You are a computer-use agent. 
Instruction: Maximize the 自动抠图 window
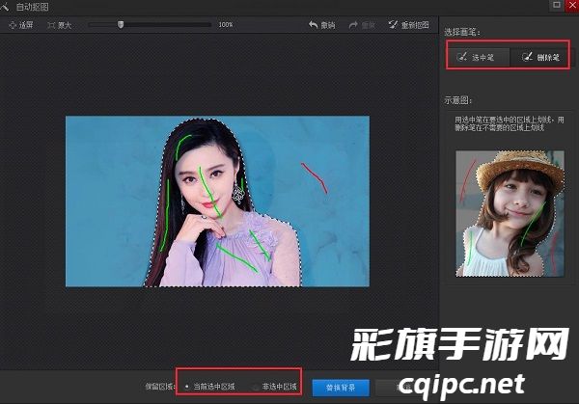(555, 6)
